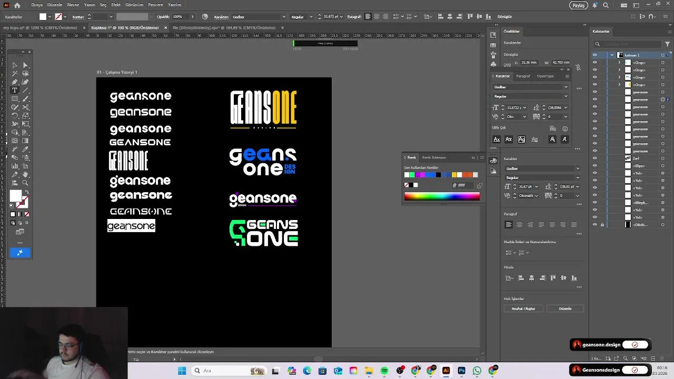Activate the Zoom tool
The height and width of the screenshot is (379, 674).
click(25, 183)
